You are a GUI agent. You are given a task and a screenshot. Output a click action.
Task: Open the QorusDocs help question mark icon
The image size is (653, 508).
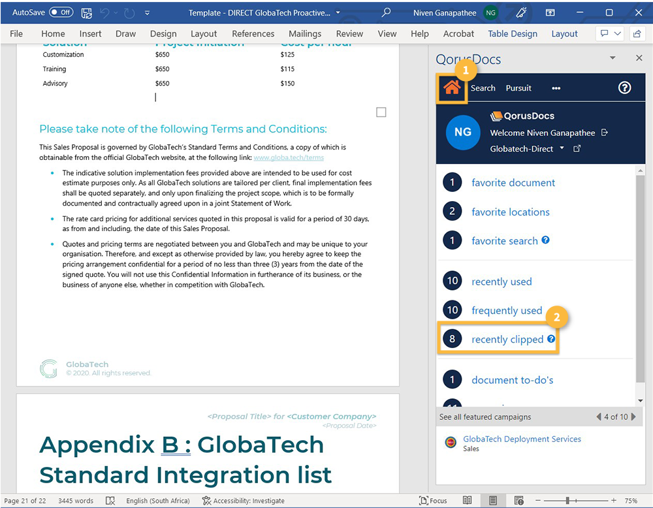pyautogui.click(x=624, y=88)
